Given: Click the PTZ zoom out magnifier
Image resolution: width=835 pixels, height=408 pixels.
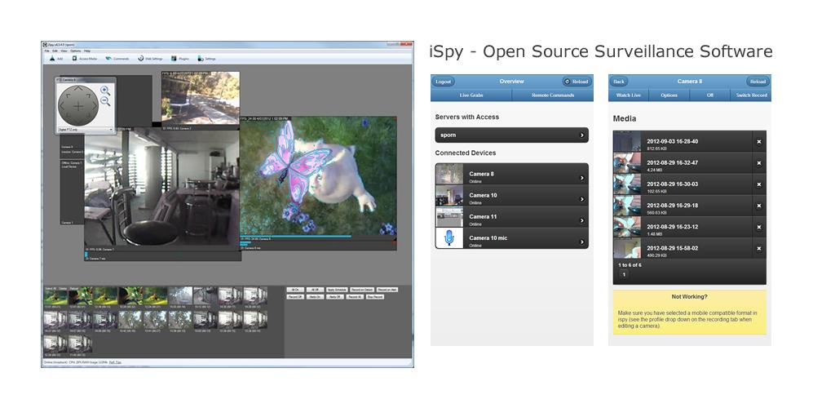Looking at the screenshot, I should [x=105, y=101].
